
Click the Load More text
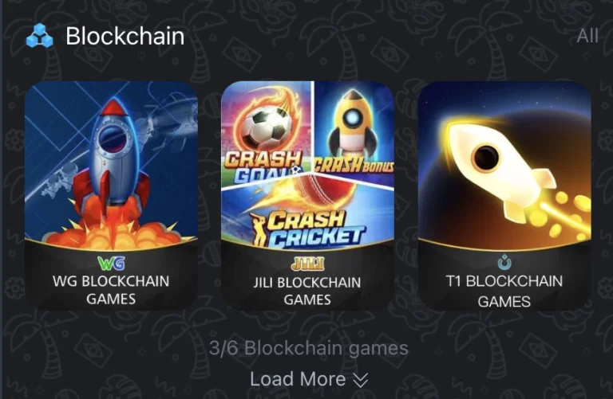[x=298, y=379]
